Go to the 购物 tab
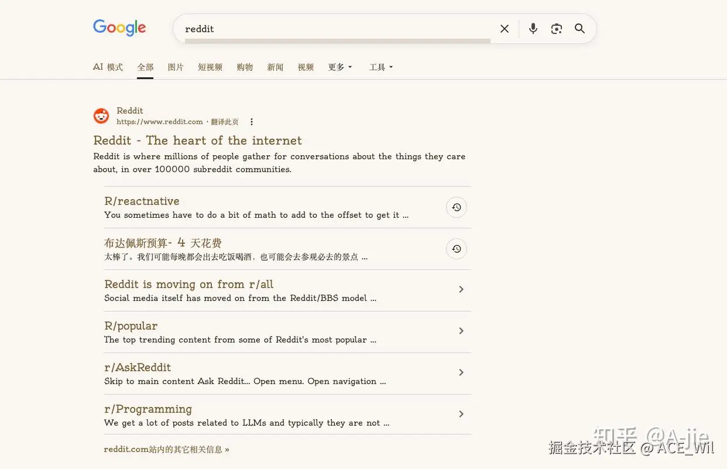This screenshot has height=469, width=727. [x=245, y=67]
